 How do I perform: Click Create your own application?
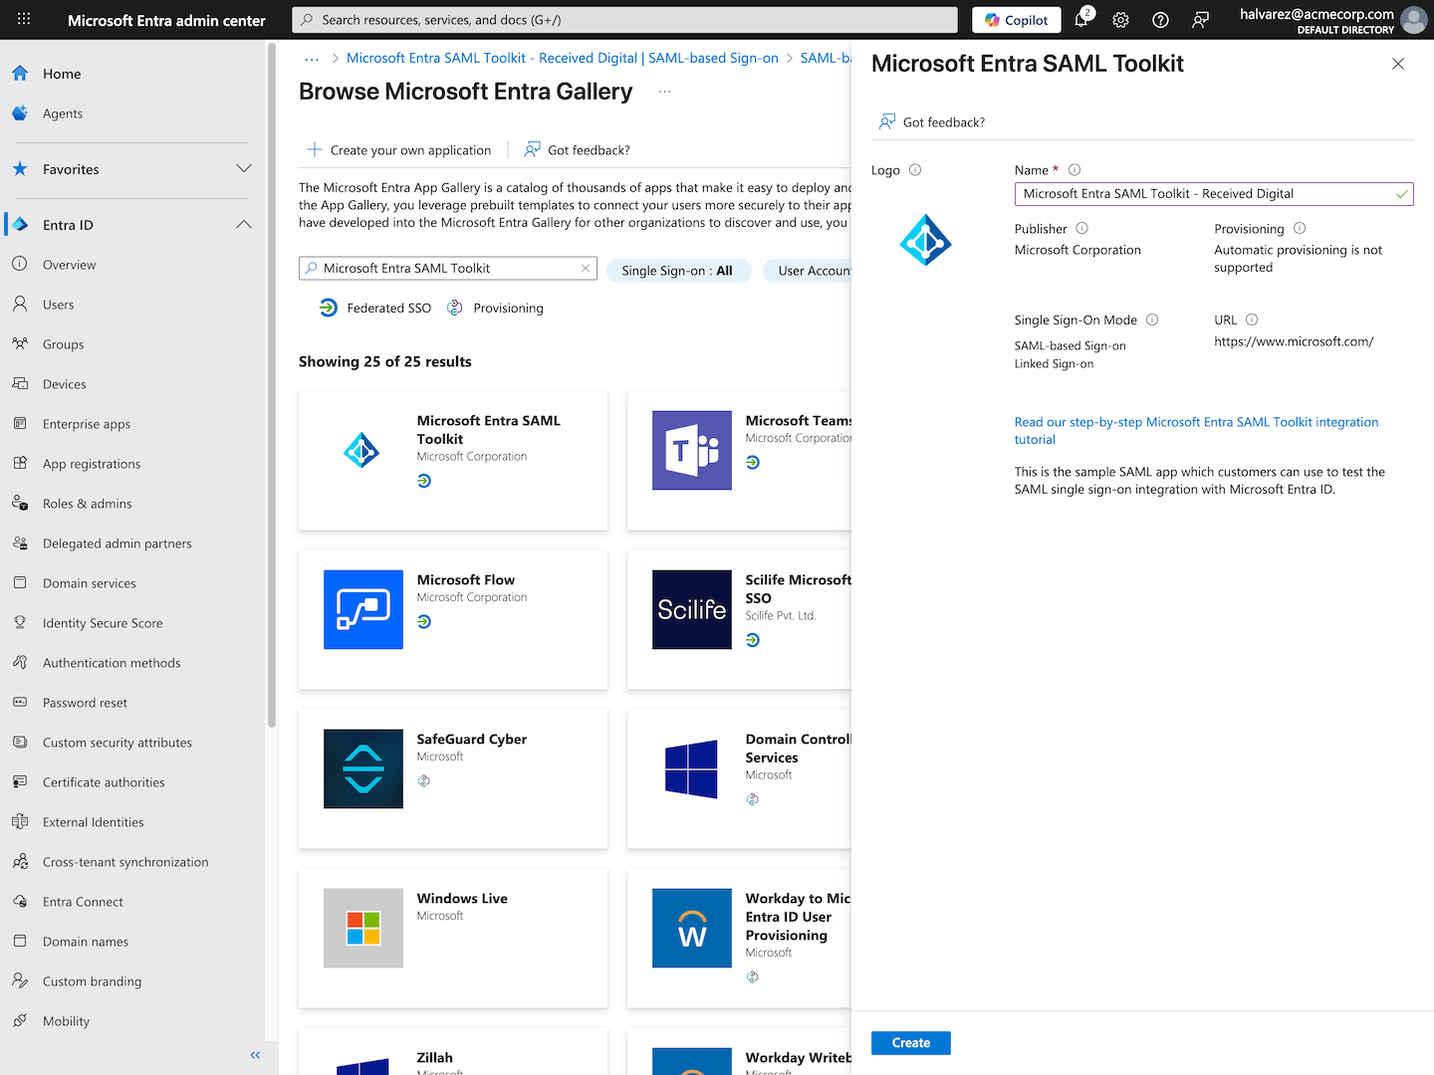tap(398, 150)
